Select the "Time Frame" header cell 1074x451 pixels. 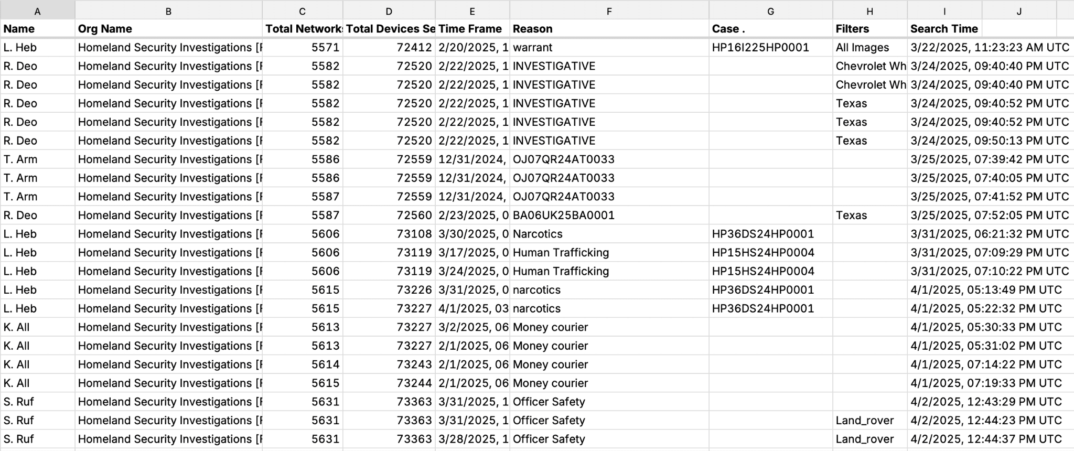(x=472, y=29)
